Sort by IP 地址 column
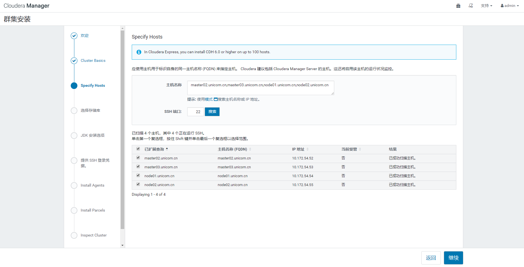The height and width of the screenshot is (267, 524). 307,149
